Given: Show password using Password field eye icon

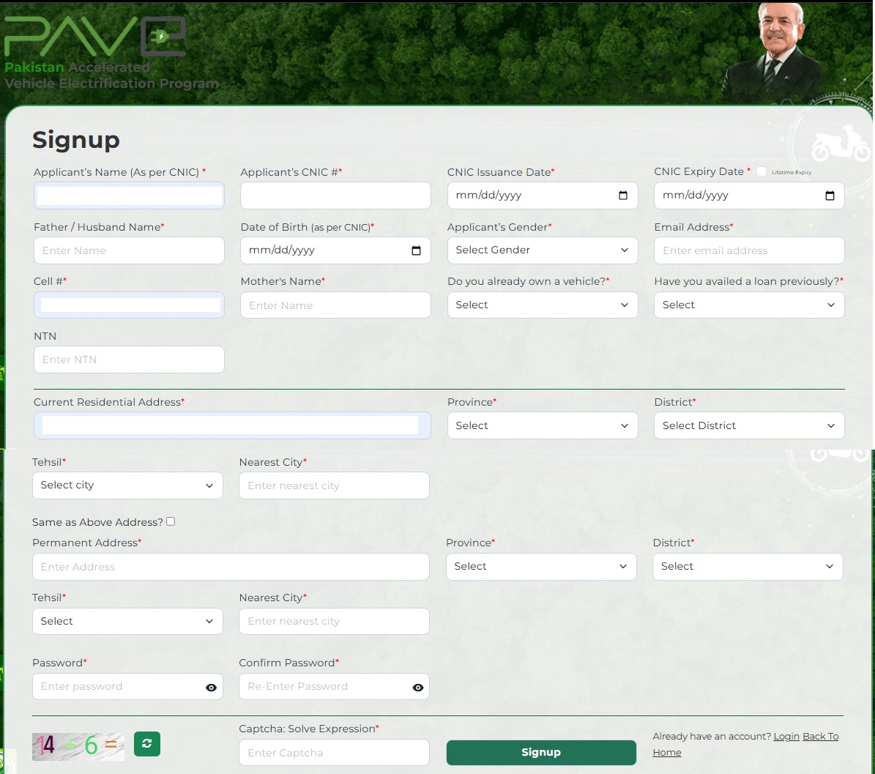Looking at the screenshot, I should pos(211,688).
